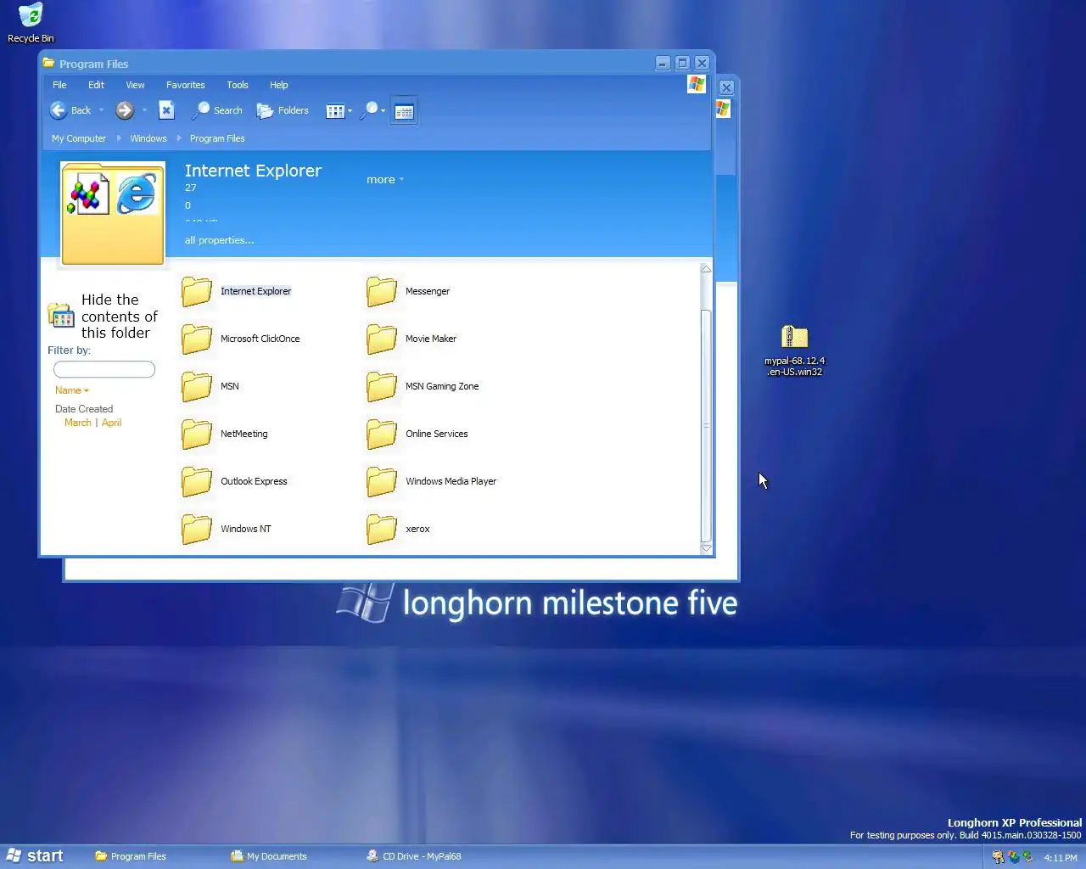This screenshot has width=1086, height=869.
Task: Select the MSN folder icon
Action: tap(197, 386)
